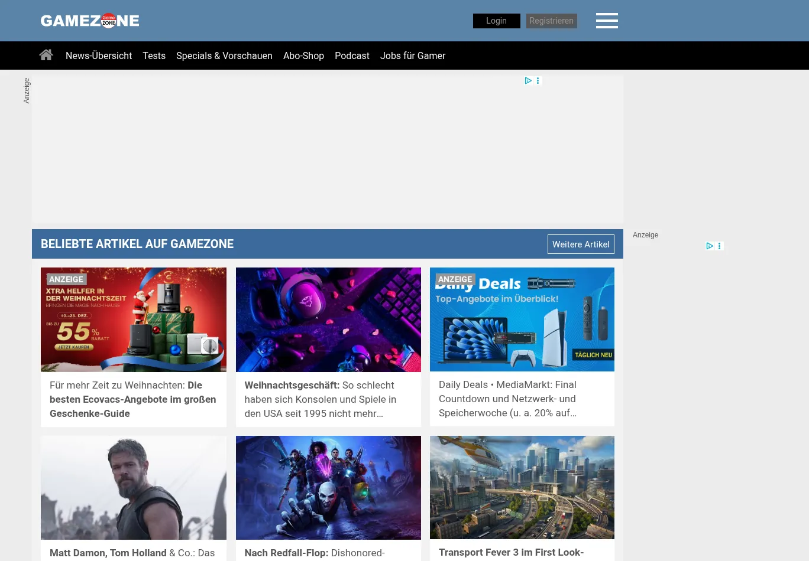Click the Daily Deals MediaMarkt thumbnail
Screen dimensions: 809x561
pos(522,319)
